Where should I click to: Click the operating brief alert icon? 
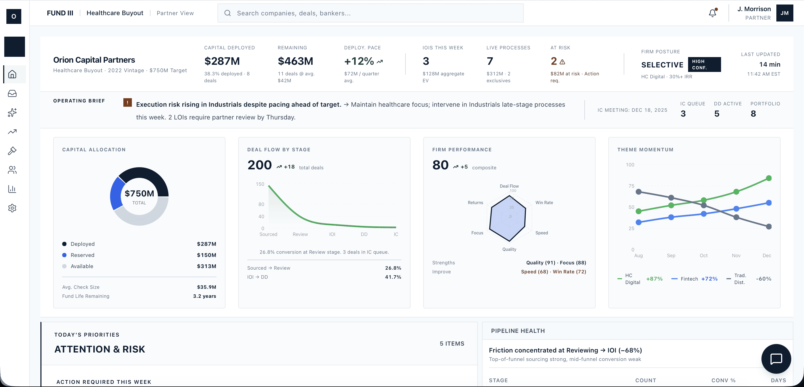click(x=127, y=102)
